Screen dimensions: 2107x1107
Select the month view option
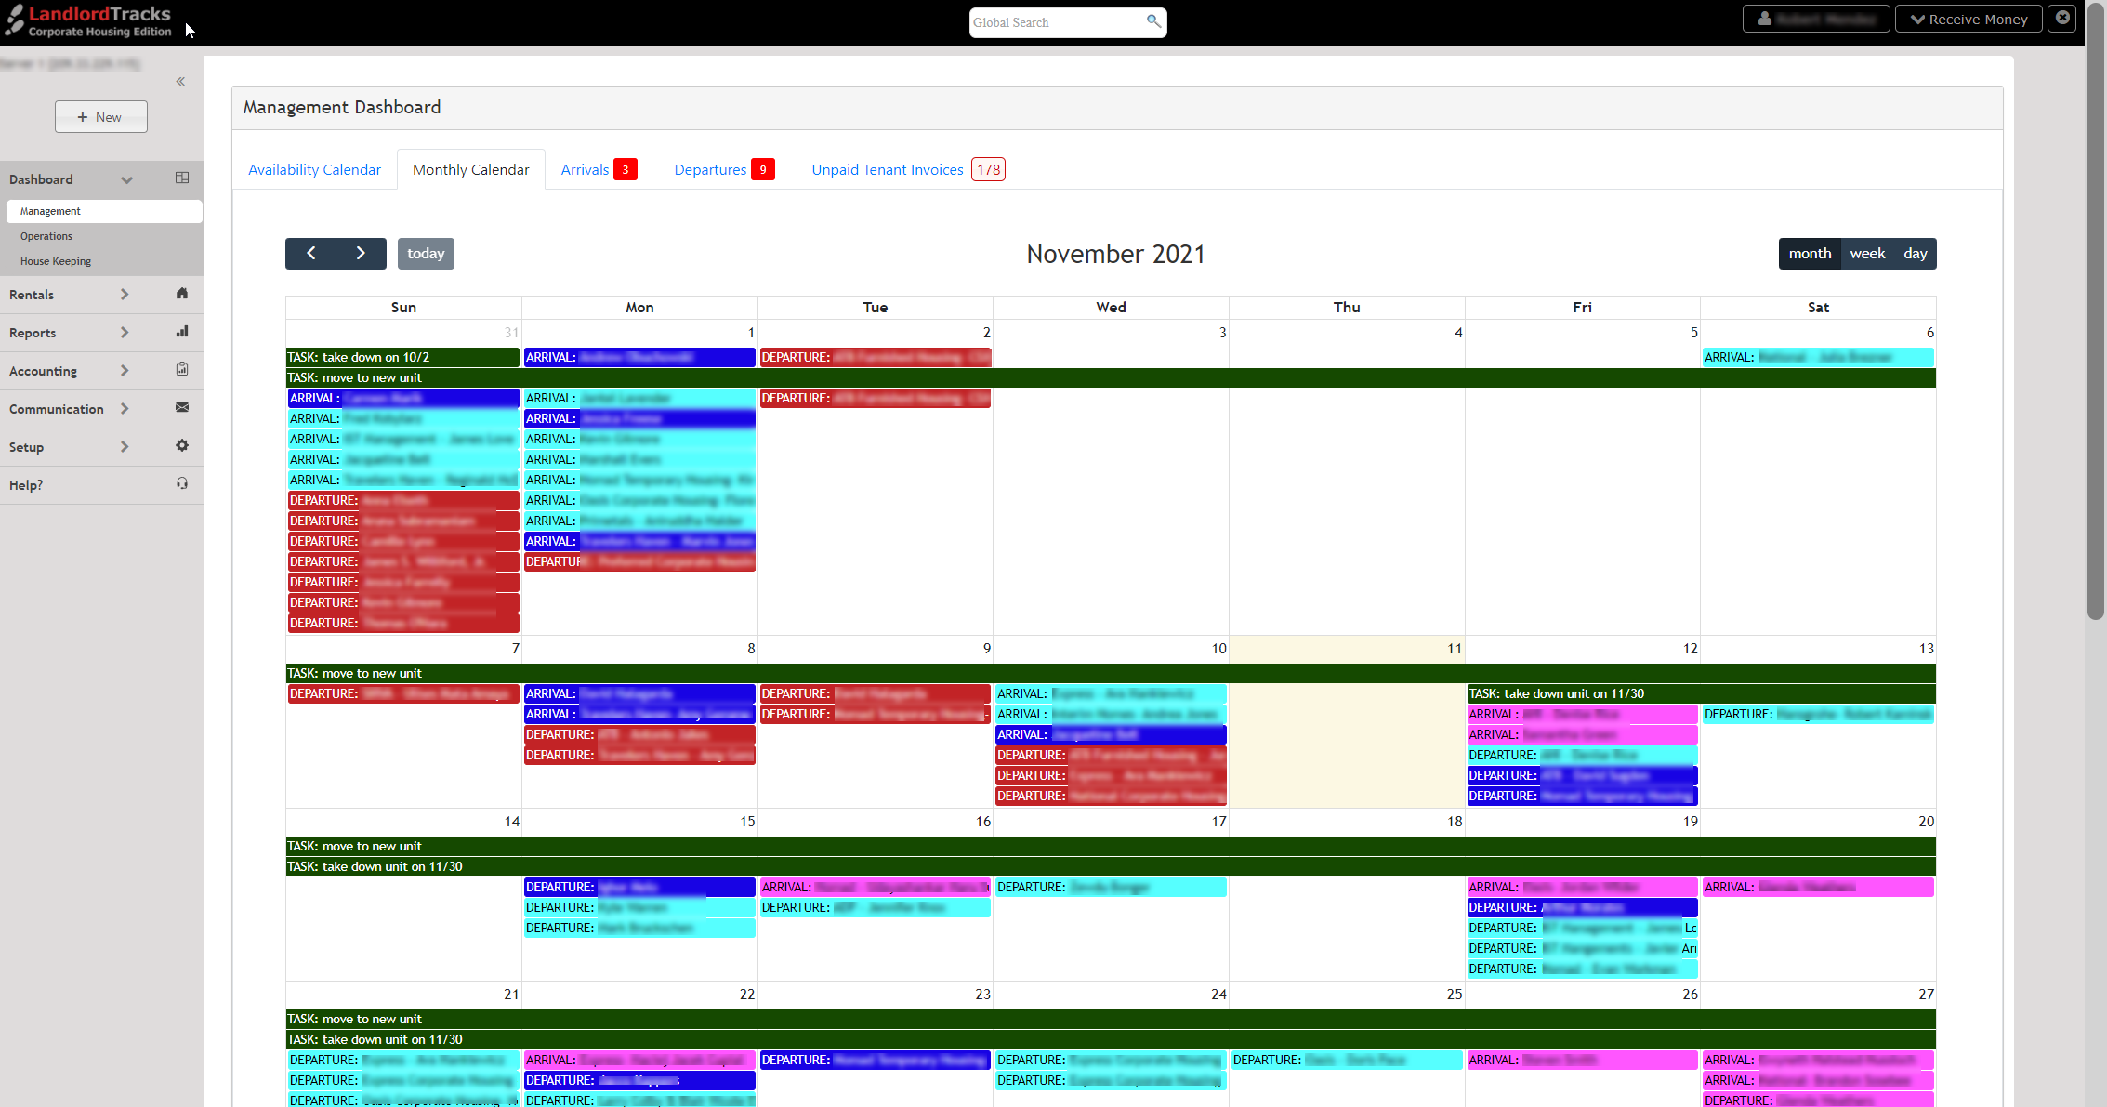point(1810,253)
